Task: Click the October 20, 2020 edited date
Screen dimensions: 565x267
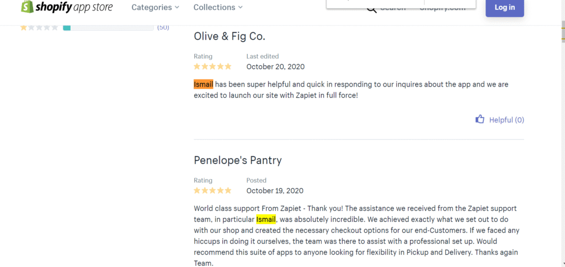Action: coord(275,67)
